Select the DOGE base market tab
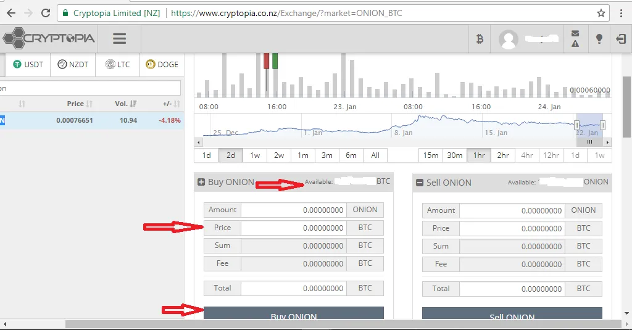The image size is (632, 330). tap(162, 65)
